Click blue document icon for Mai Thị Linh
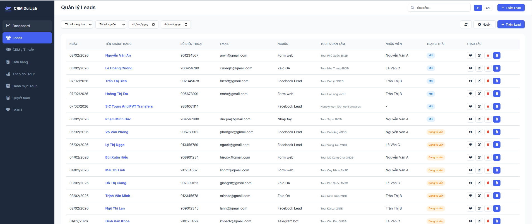This screenshot has height=224, width=532. (497, 170)
